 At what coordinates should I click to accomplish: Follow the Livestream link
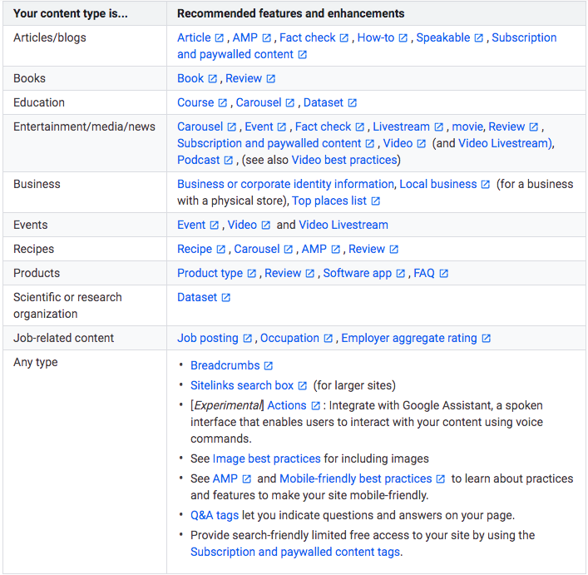[x=401, y=126]
